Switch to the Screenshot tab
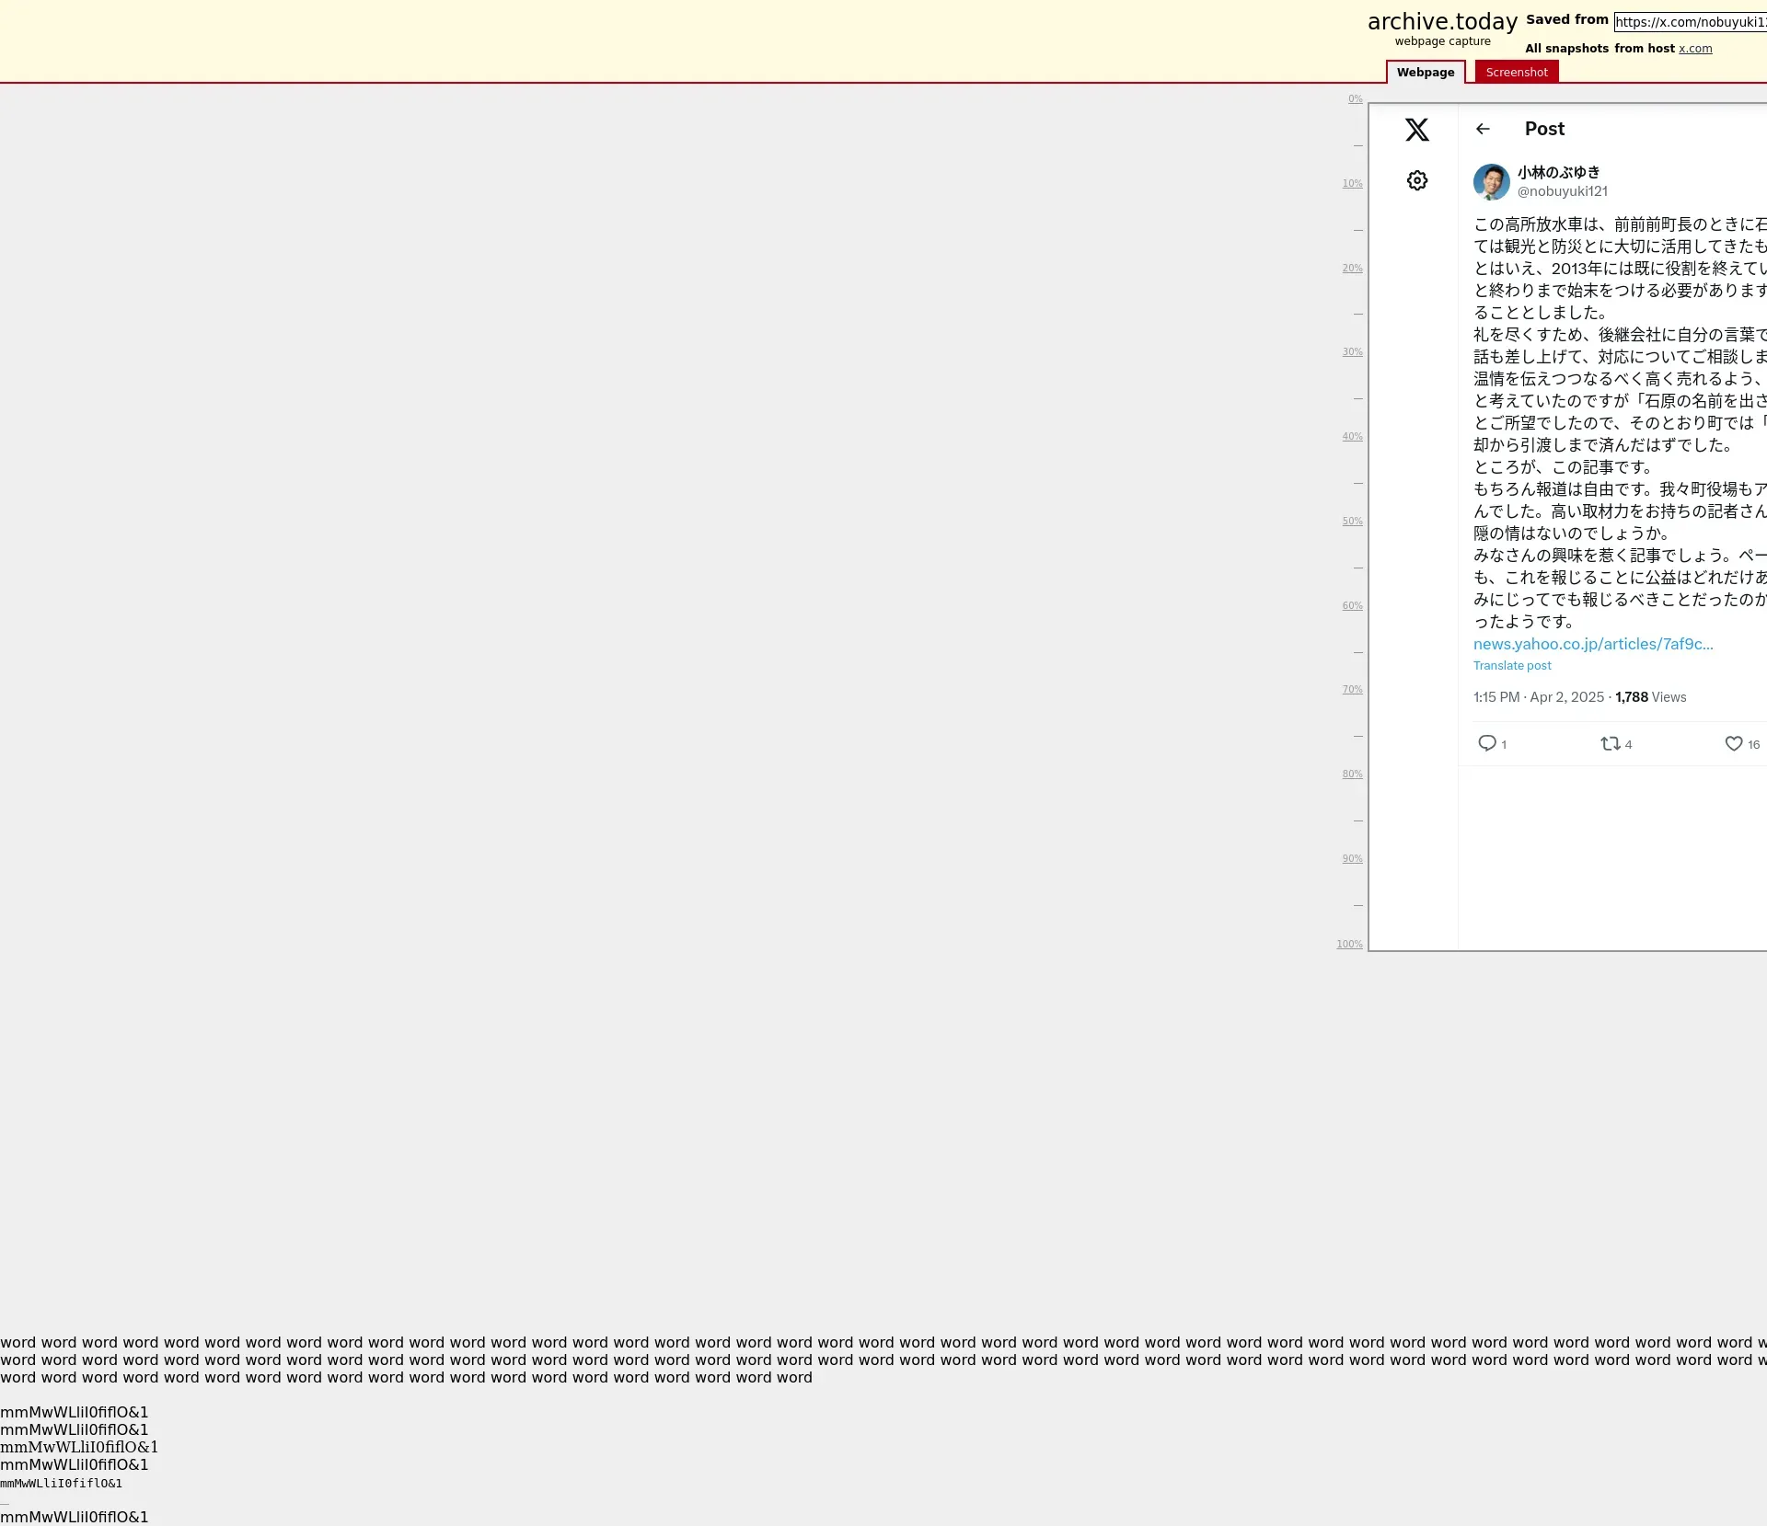This screenshot has width=1767, height=1526. click(x=1516, y=72)
